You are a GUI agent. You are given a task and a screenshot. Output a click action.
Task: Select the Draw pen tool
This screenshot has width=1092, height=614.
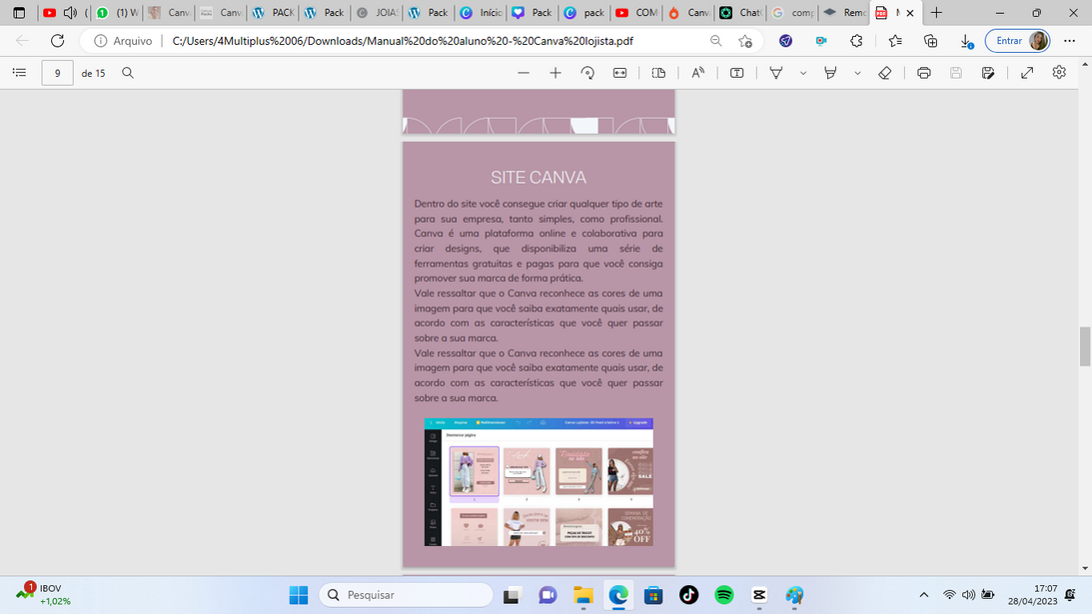tap(776, 73)
